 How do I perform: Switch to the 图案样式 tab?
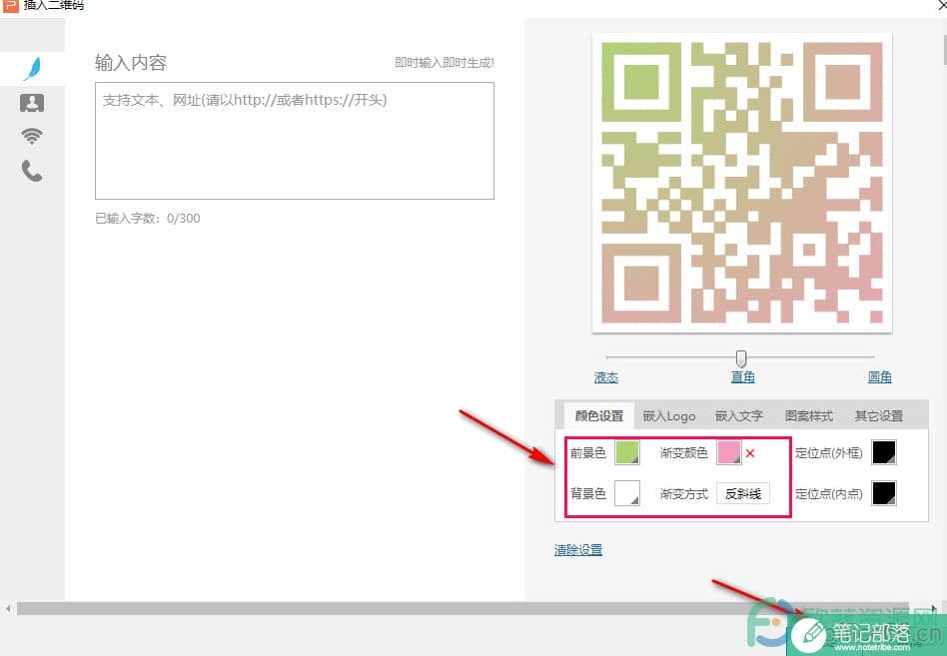[809, 415]
